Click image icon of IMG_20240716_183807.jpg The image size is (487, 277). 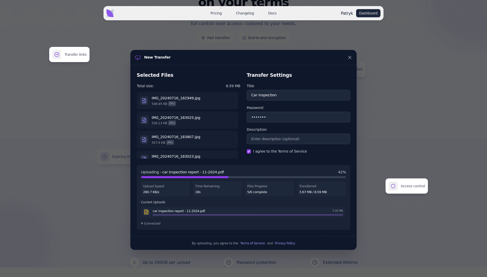click(144, 140)
